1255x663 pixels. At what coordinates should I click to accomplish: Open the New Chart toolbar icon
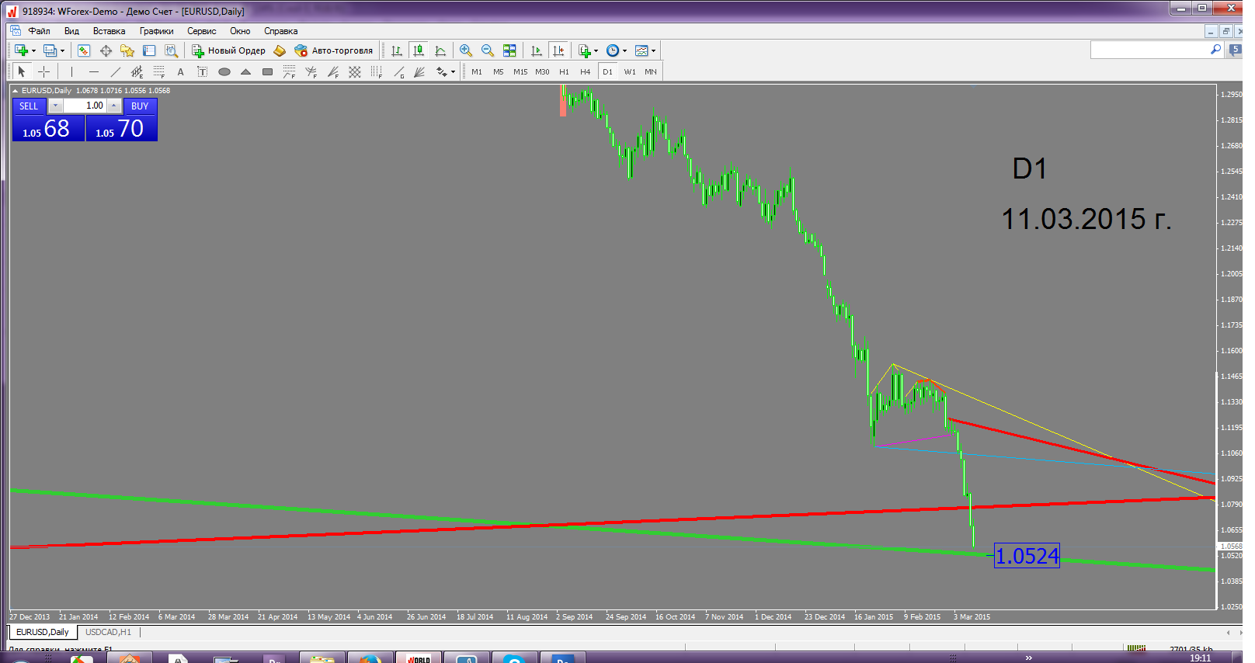(21, 50)
